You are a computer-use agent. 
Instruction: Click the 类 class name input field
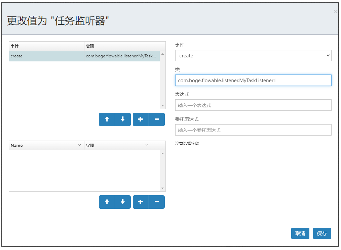click(253, 80)
